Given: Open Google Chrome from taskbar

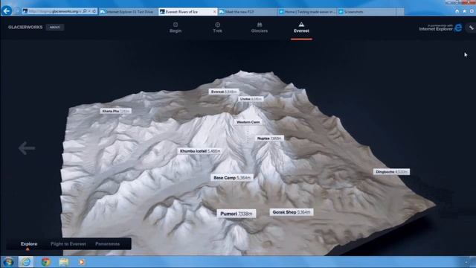Looking at the screenshot, I should click(45, 262).
